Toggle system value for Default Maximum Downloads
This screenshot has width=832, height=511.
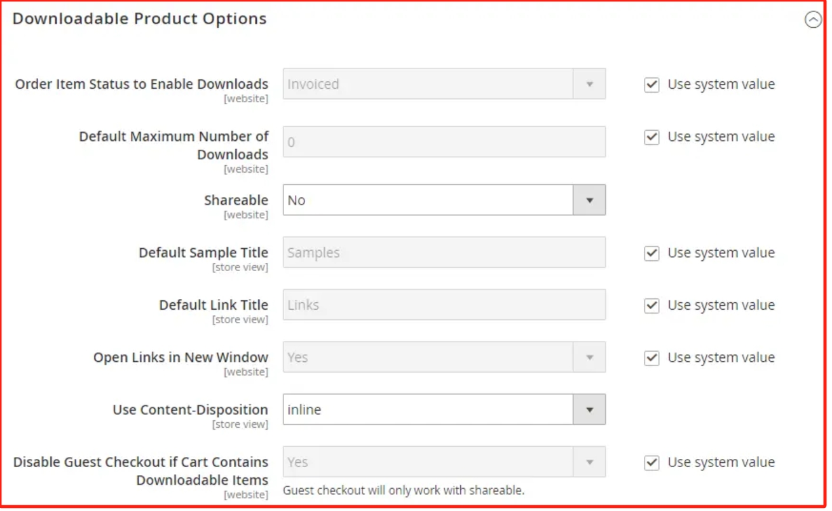click(x=651, y=137)
